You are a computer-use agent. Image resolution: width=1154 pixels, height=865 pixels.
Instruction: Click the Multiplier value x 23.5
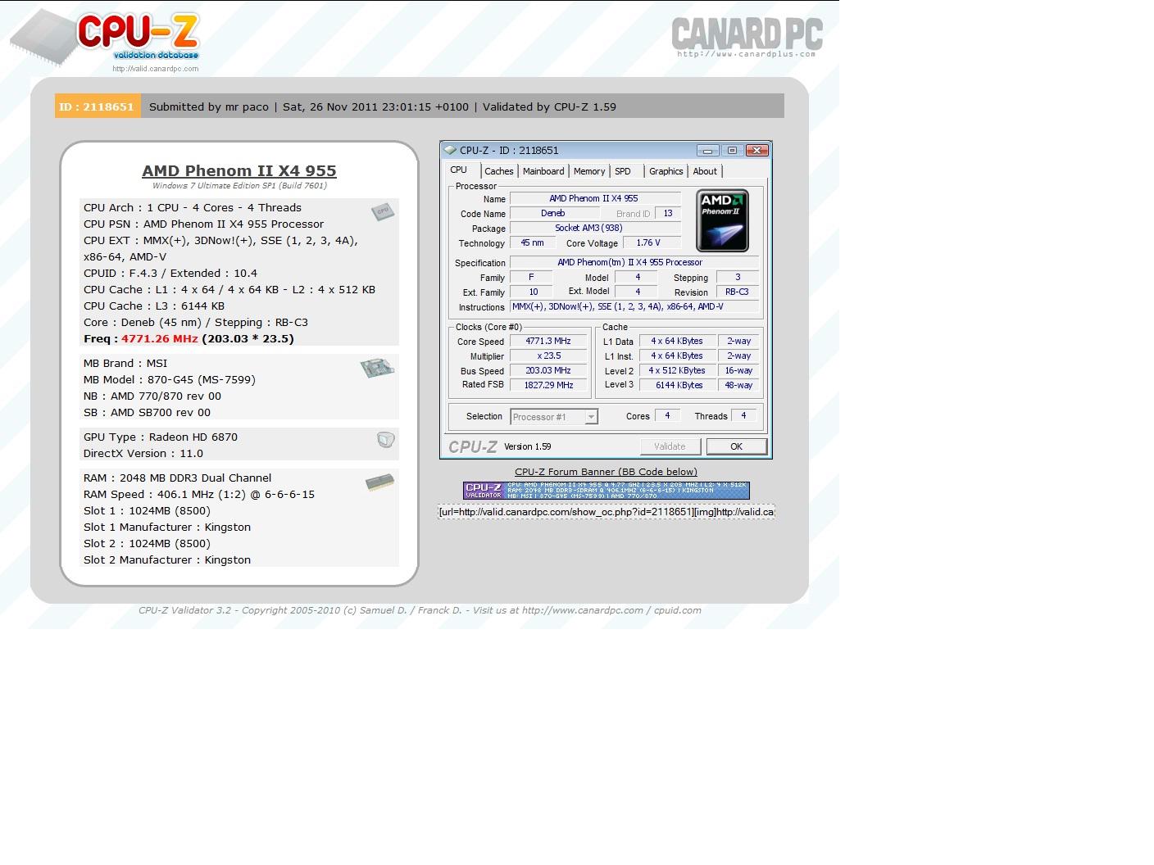[x=548, y=356]
